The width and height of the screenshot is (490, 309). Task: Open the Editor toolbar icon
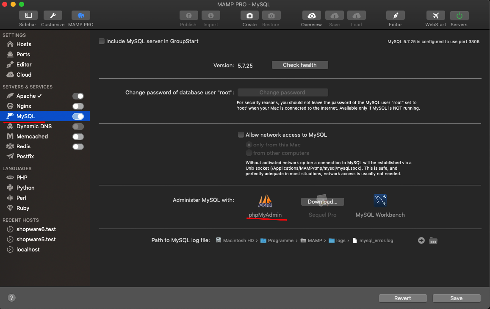tap(395, 16)
